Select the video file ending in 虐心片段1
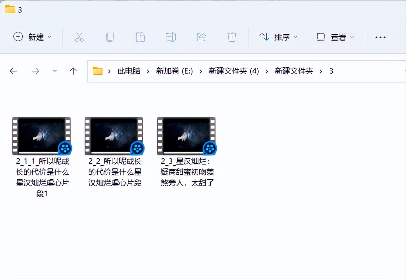This screenshot has height=279, width=406. click(x=41, y=136)
